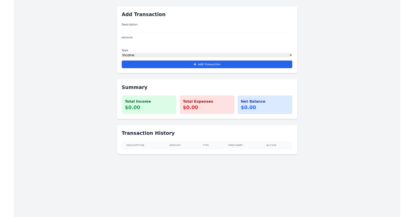Click the Add Transaction section title

pos(144,14)
